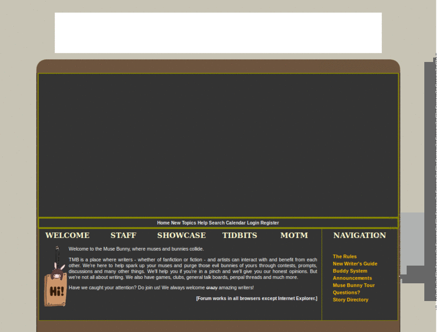Click the Help link in the navbar
This screenshot has width=442, height=332.
[x=202, y=223]
